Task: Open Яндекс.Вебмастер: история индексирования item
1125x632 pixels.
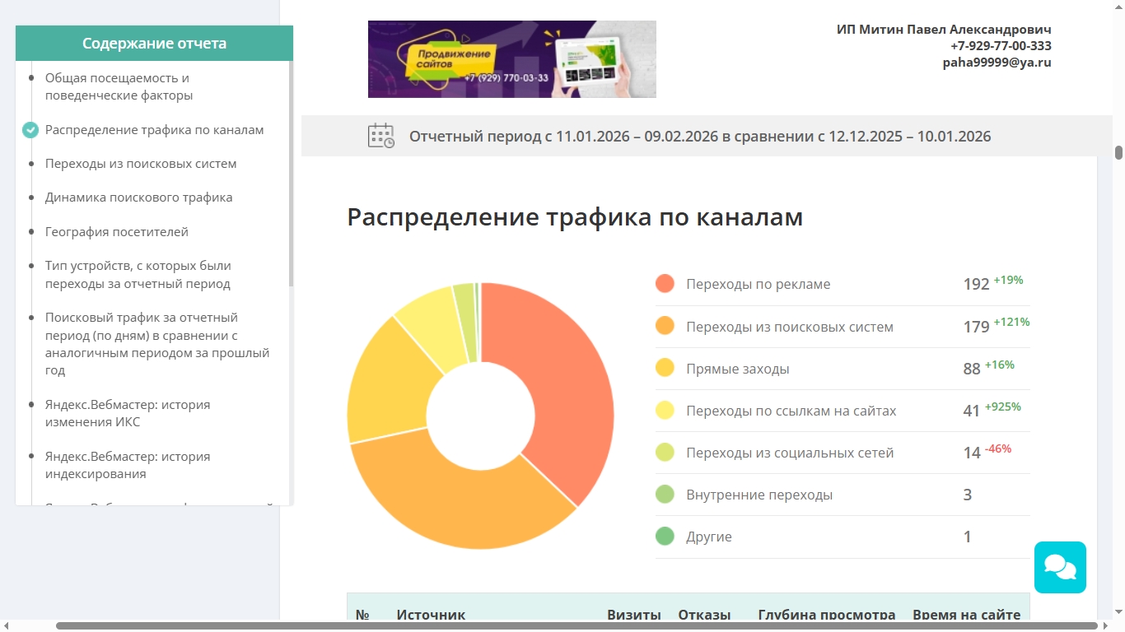Action: pyautogui.click(x=128, y=465)
